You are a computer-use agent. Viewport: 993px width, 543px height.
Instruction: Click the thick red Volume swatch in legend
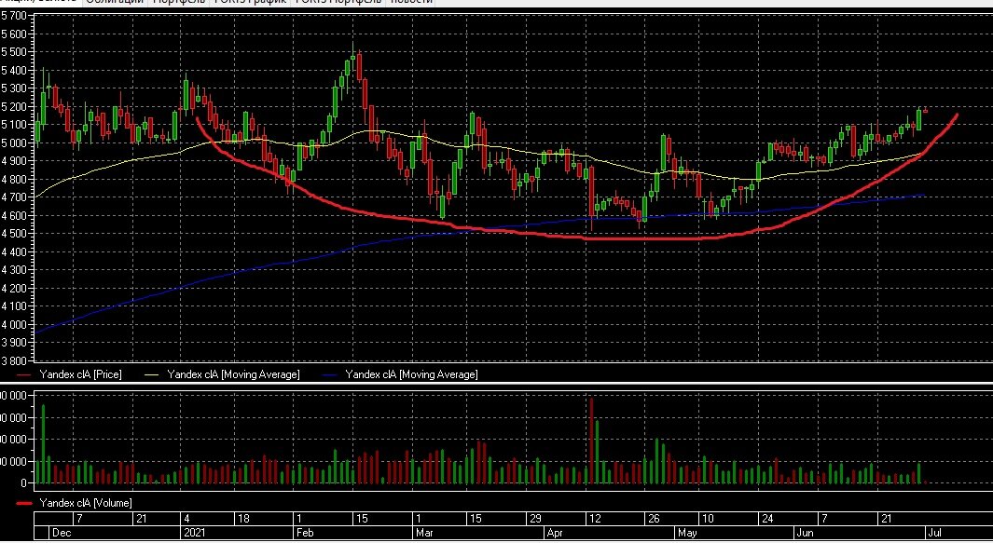24,504
